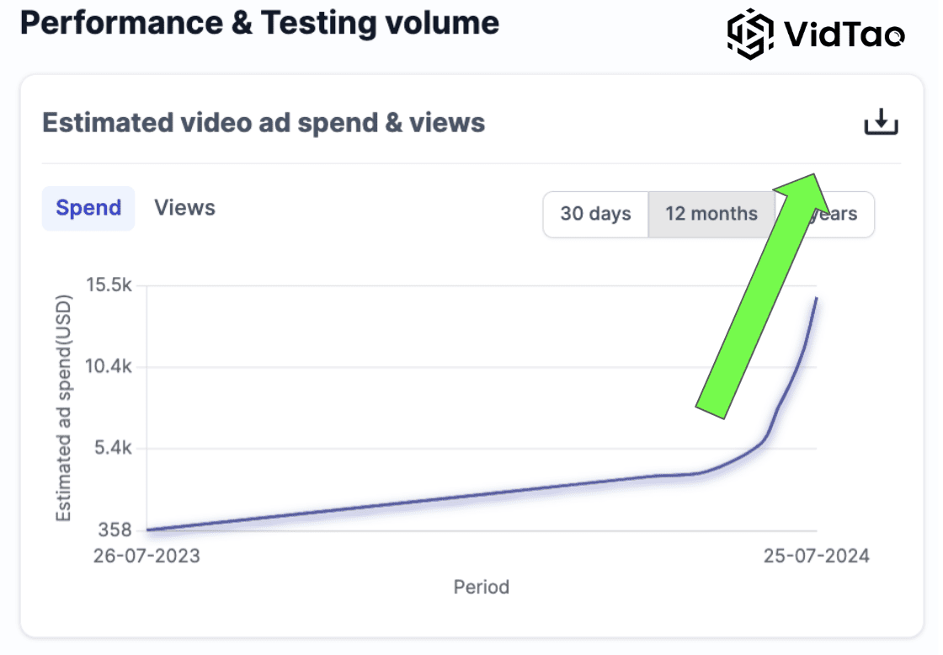The image size is (943, 655).
Task: Click the spend line's starting point near 358
Action: [149, 530]
